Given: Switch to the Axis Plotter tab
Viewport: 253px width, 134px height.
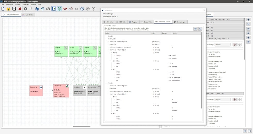Looking at the screenshot, I should click(28, 15).
